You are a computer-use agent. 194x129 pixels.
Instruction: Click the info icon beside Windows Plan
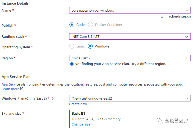click(54, 99)
